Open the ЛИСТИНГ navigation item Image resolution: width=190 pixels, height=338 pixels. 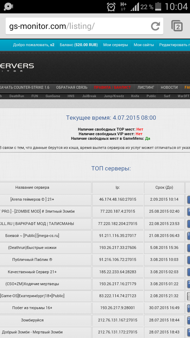coord(146,87)
